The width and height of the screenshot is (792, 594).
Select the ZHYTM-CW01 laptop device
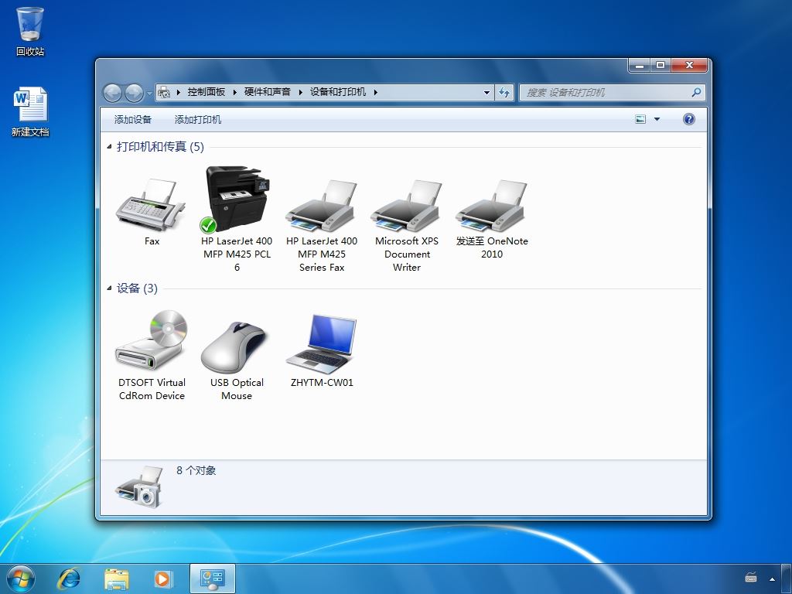tap(322, 343)
